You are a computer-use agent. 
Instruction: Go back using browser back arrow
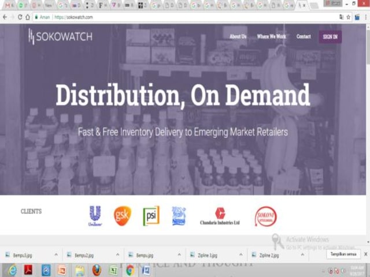(5, 17)
